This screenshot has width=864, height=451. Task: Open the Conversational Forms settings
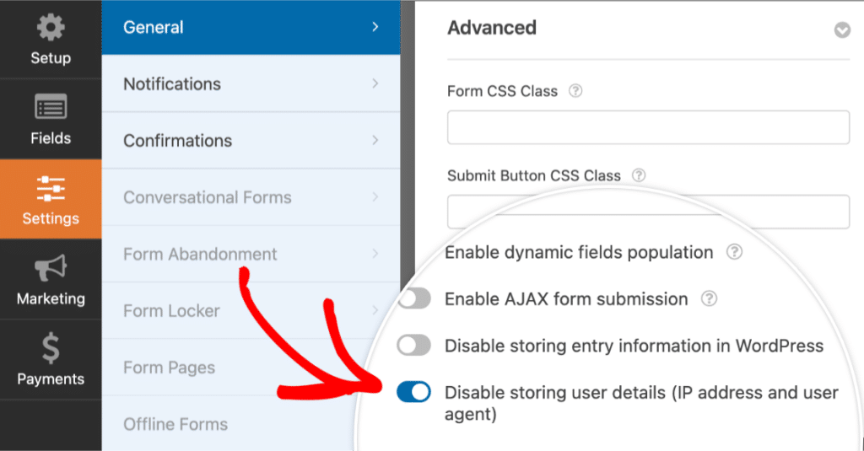coord(208,197)
